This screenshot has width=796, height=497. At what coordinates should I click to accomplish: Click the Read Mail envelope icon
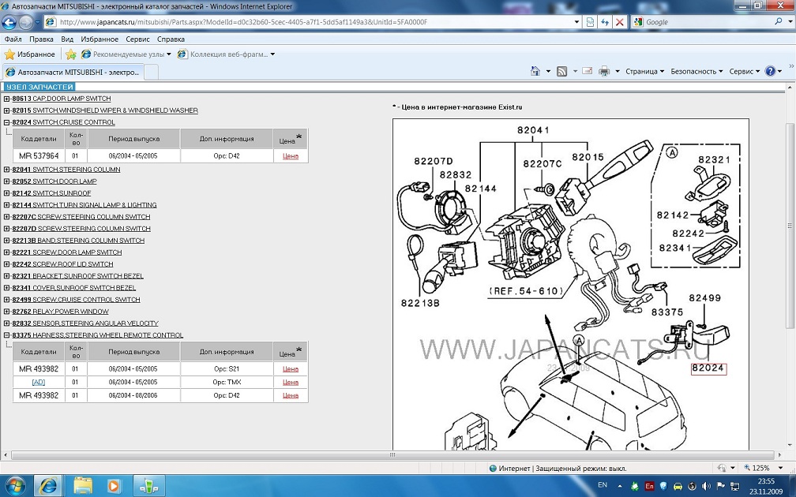pyautogui.click(x=587, y=71)
